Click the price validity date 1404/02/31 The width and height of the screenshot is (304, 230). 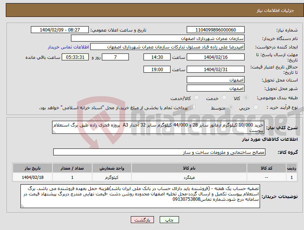pyautogui.click(x=216, y=69)
